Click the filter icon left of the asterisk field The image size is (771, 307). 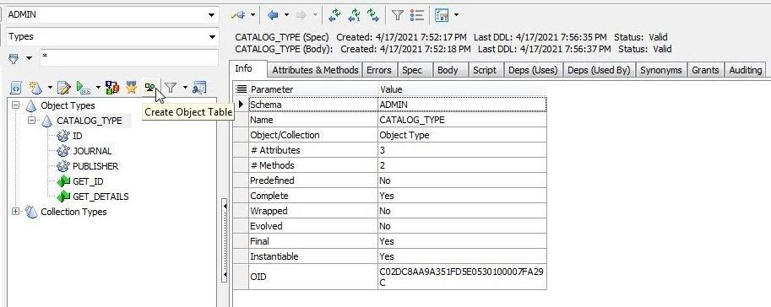pyautogui.click(x=14, y=58)
